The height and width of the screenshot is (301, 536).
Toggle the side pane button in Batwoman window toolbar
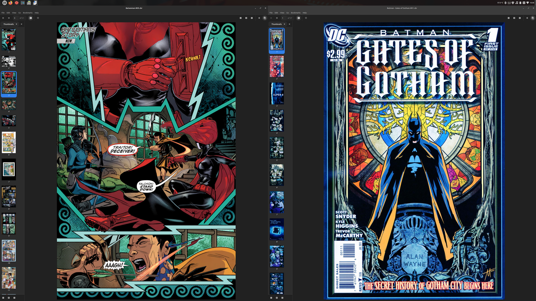[31, 18]
